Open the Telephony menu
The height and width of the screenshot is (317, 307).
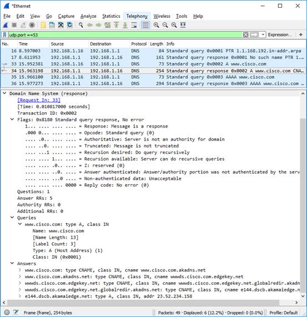click(x=137, y=16)
